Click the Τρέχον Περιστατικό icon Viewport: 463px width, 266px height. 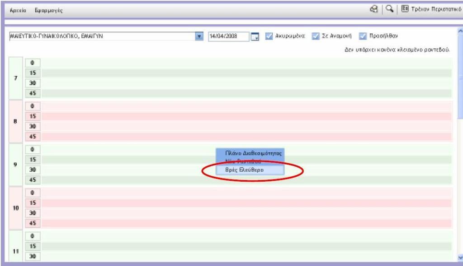pyautogui.click(x=405, y=9)
